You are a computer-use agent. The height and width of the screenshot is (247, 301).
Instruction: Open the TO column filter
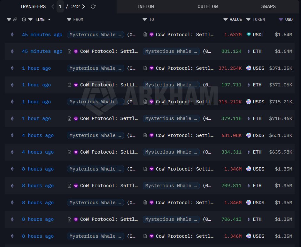tap(145, 20)
